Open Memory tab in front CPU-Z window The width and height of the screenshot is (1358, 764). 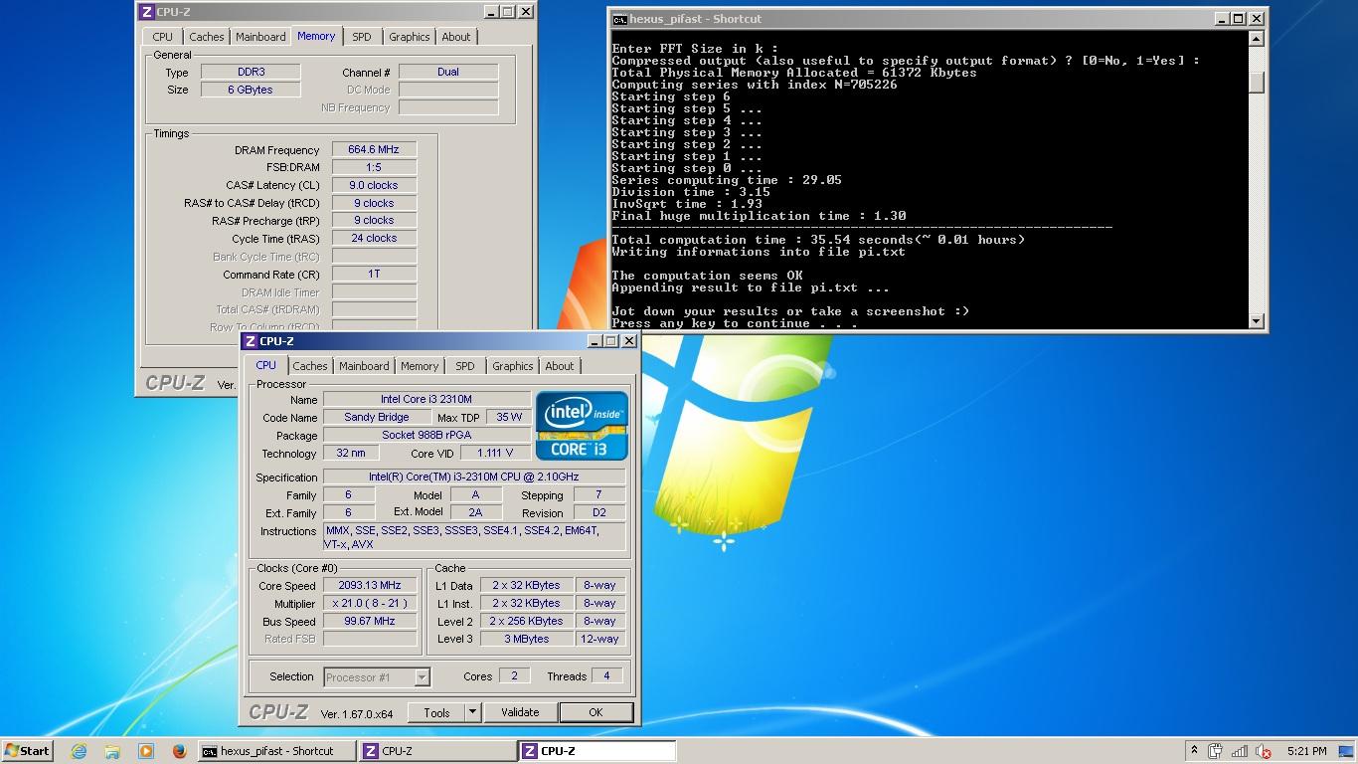pyautogui.click(x=420, y=366)
